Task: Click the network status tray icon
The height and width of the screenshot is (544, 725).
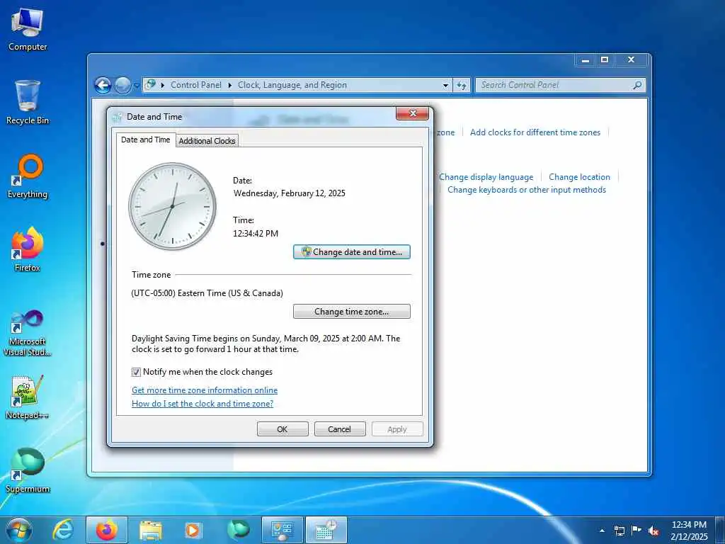Action: 619,531
